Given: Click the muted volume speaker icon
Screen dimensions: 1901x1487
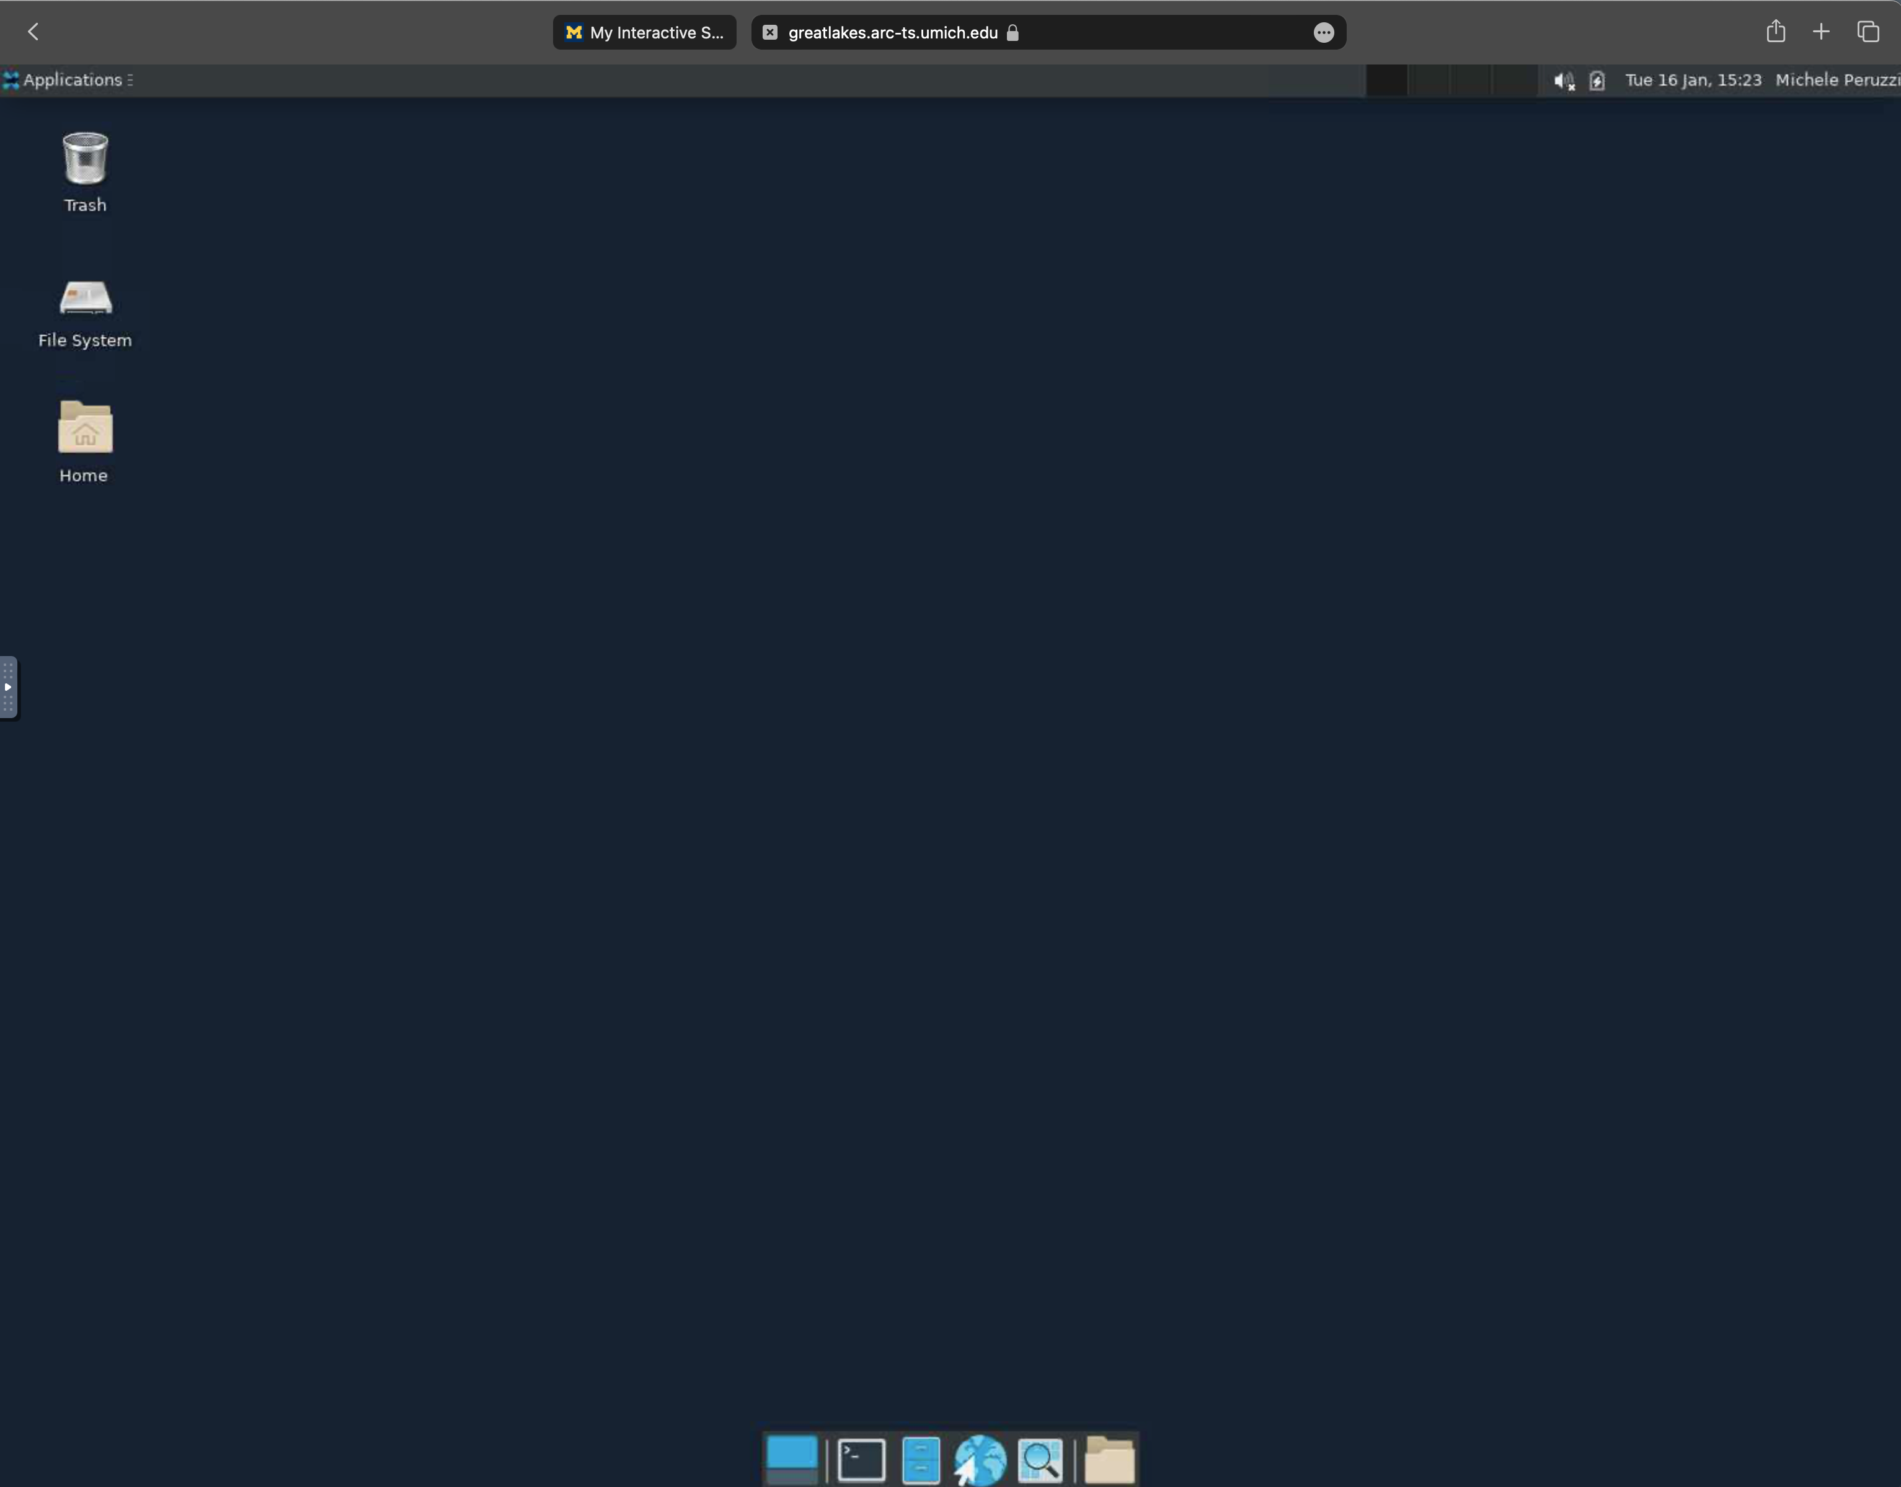Looking at the screenshot, I should (x=1563, y=81).
